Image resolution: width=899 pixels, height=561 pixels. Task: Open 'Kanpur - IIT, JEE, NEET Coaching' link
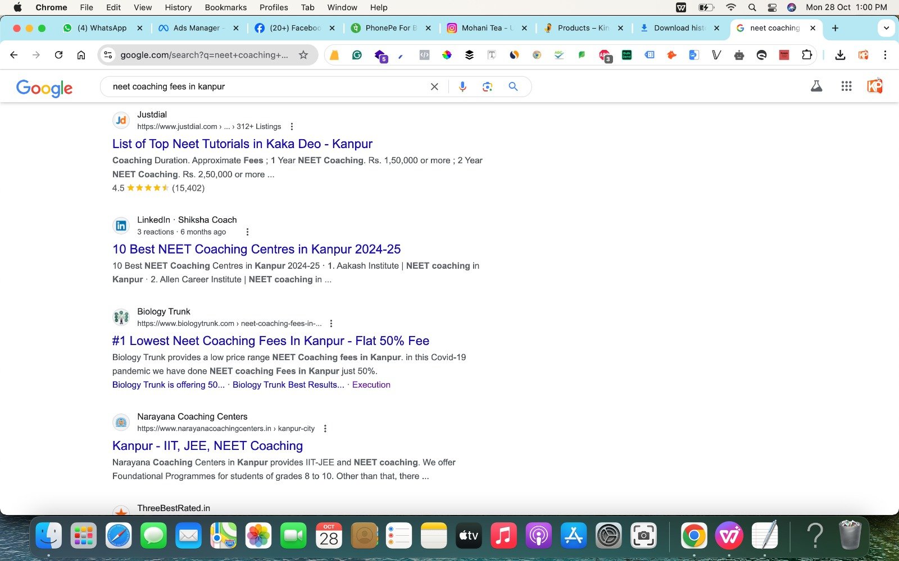pos(207,446)
